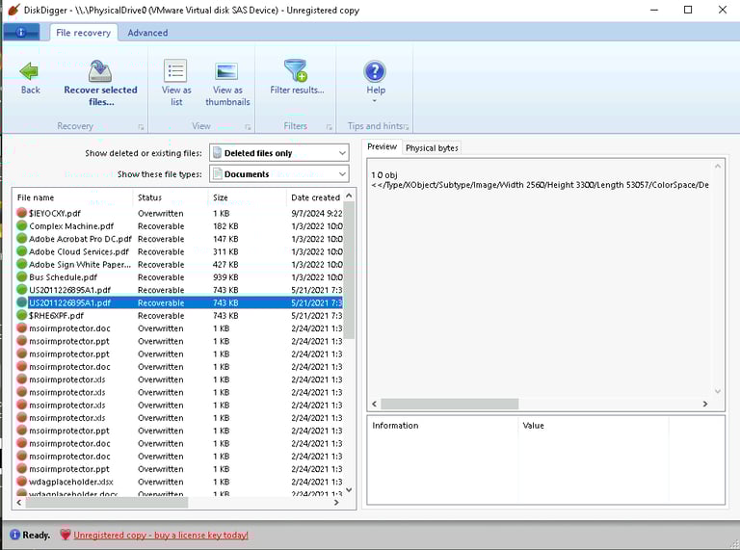
Task: Click the preview text 1 0 obj
Action: (x=384, y=175)
